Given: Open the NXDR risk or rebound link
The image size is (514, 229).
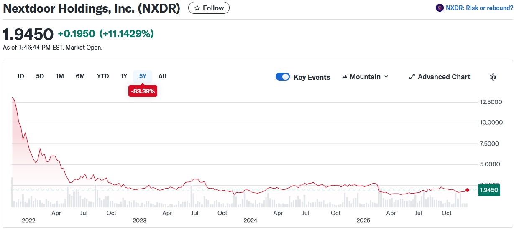Looking at the screenshot, I should 479,8.
